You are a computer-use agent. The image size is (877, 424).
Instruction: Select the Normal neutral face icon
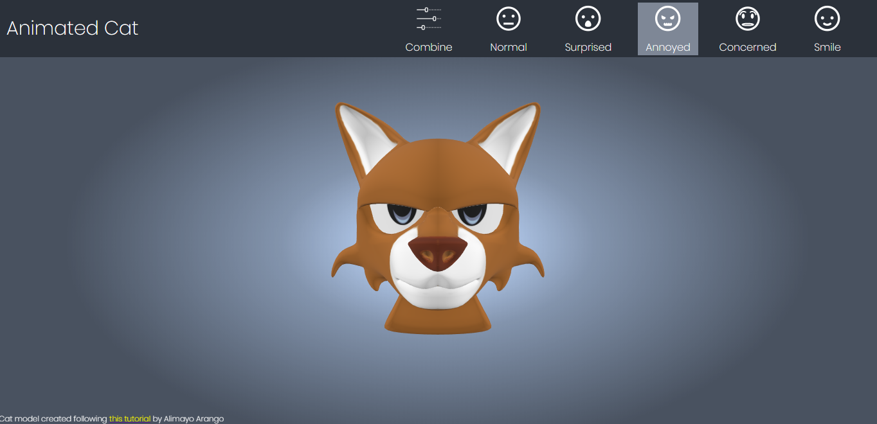coord(508,19)
